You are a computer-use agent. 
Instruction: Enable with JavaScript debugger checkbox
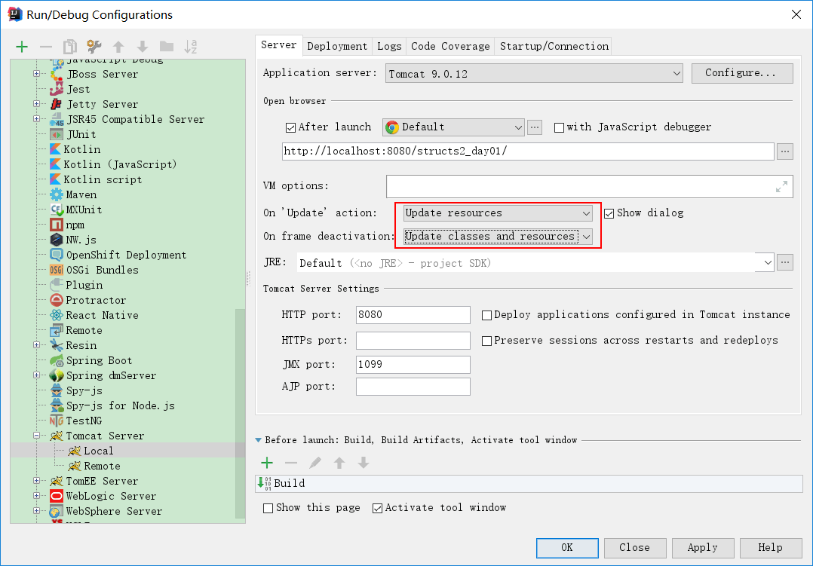coord(559,127)
